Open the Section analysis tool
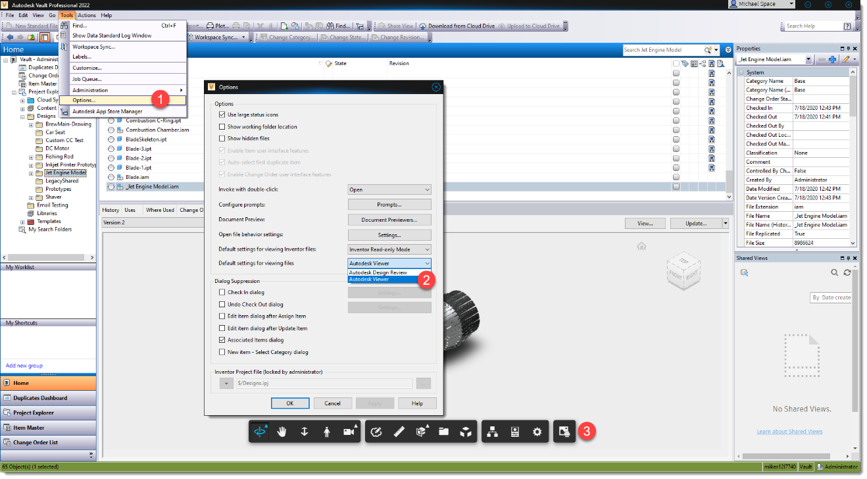This screenshot has width=867, height=479. point(421,432)
